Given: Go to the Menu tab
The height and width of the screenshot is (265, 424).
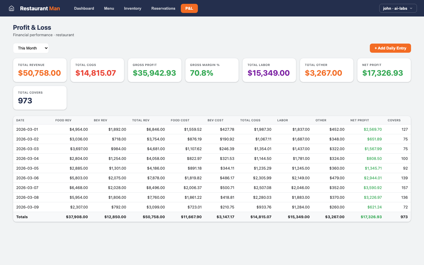Looking at the screenshot, I should (x=109, y=8).
